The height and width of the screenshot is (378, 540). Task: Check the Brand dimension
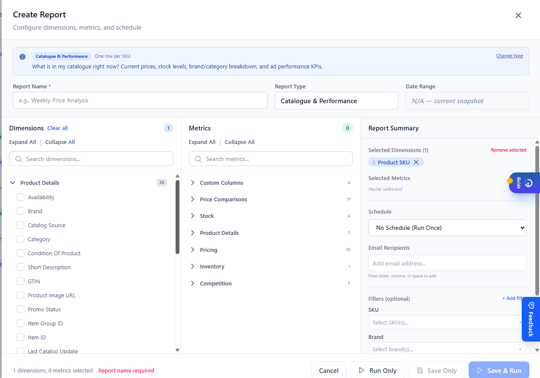click(x=20, y=211)
